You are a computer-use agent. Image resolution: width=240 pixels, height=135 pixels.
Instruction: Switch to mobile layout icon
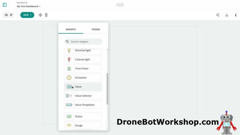click(x=46, y=15)
